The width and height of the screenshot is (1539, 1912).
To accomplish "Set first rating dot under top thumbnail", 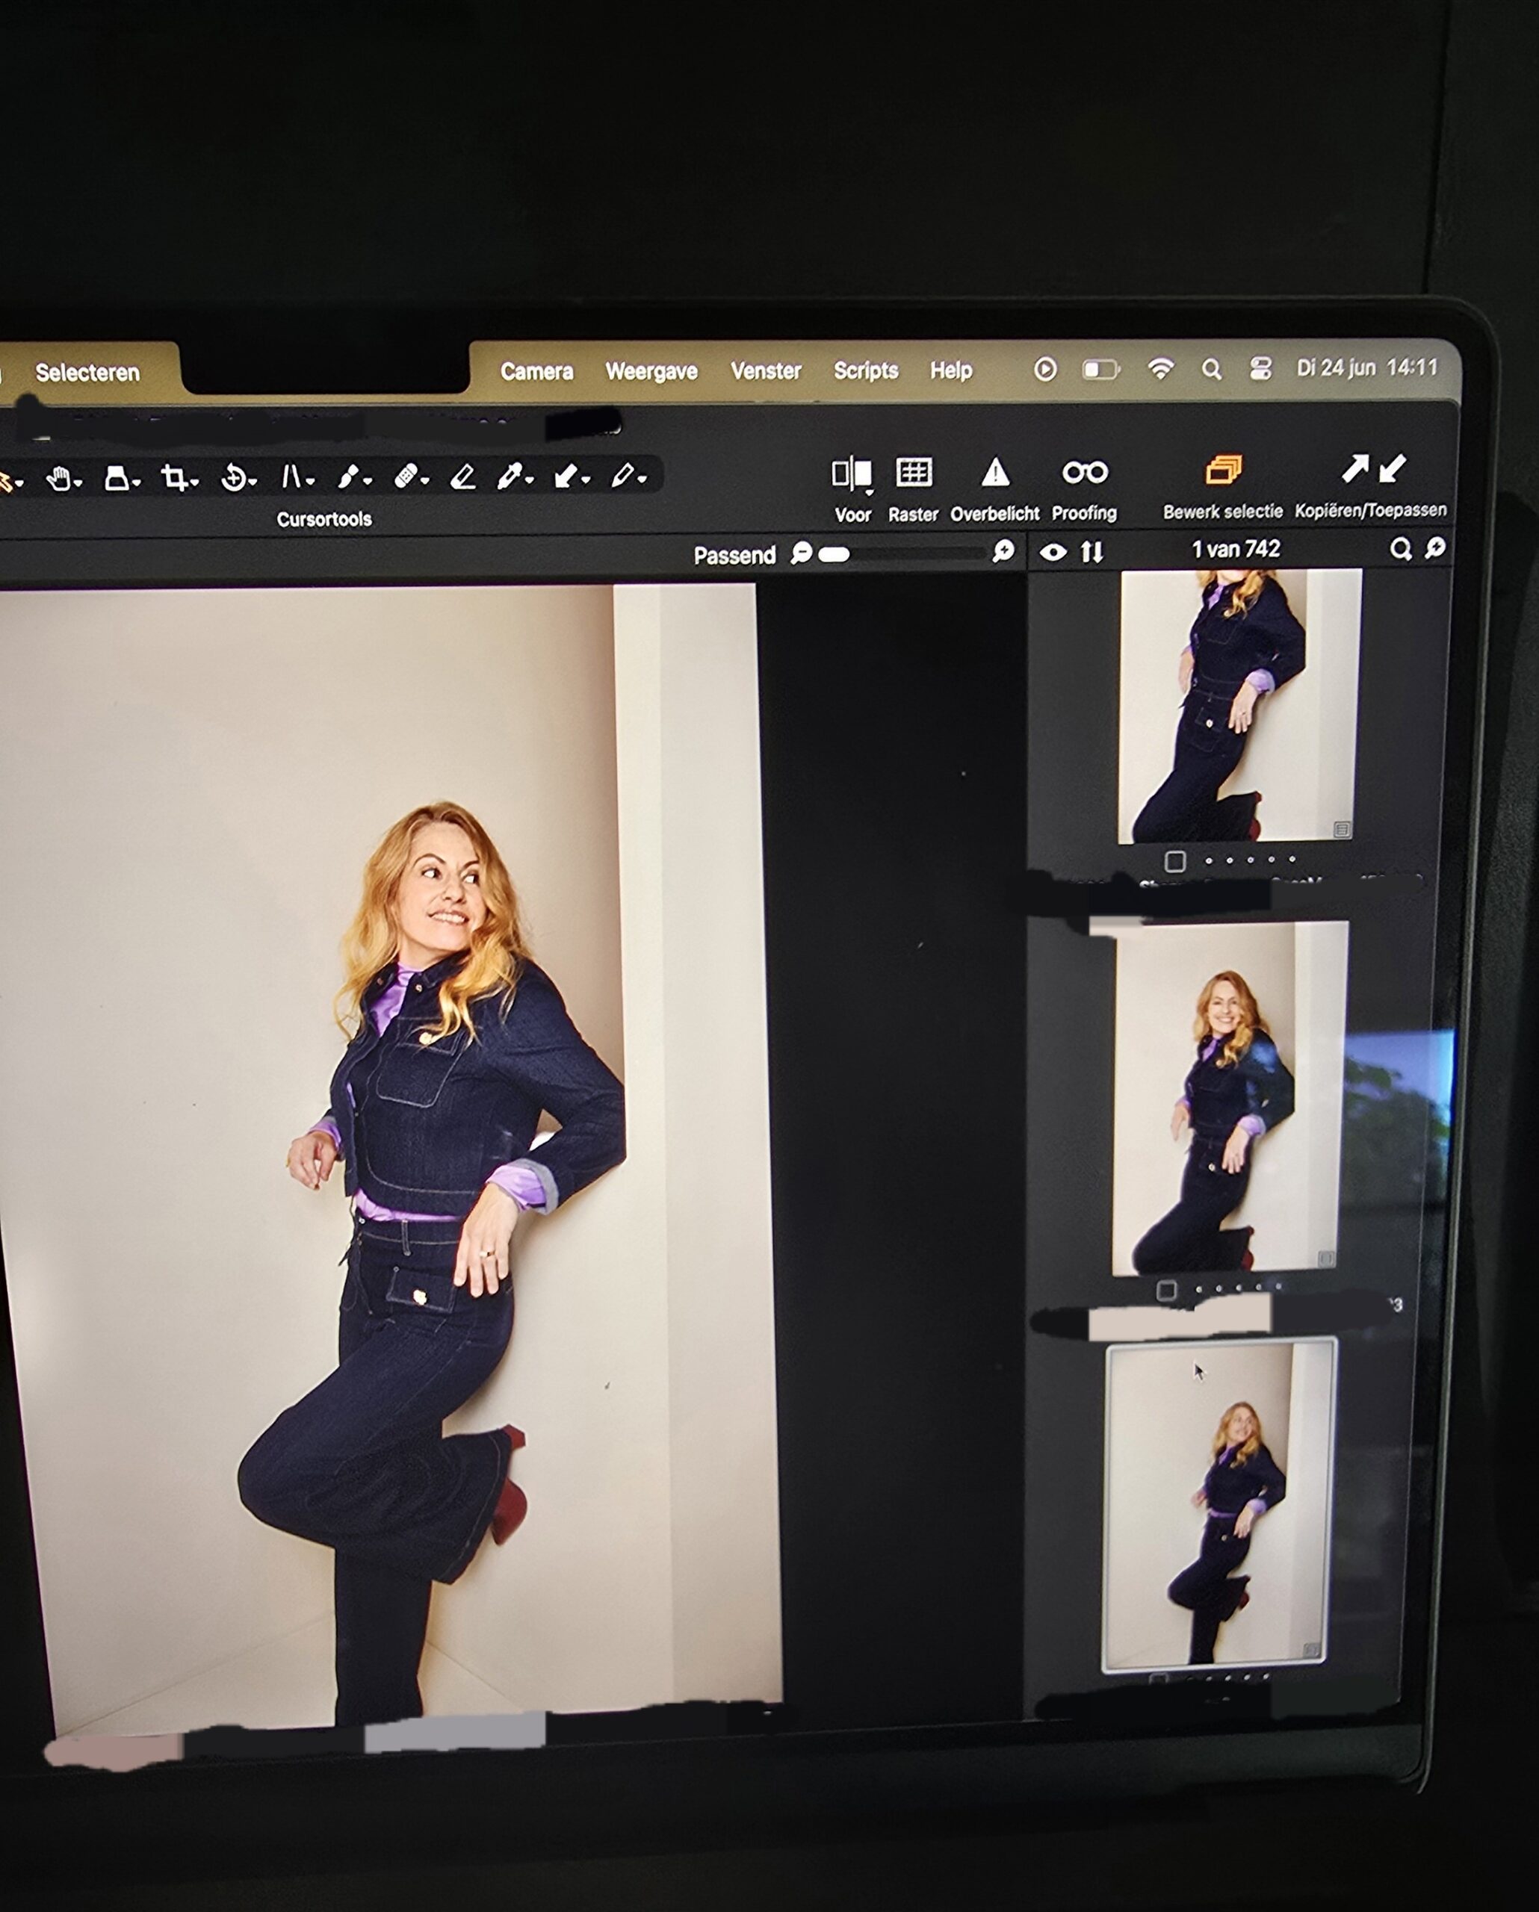I will (1209, 860).
